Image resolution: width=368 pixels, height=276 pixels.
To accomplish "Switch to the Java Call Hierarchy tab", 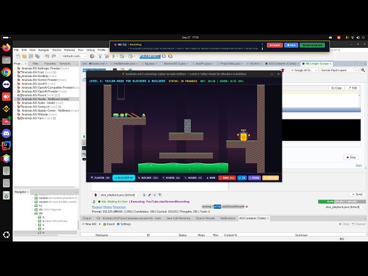I will pos(178,218).
